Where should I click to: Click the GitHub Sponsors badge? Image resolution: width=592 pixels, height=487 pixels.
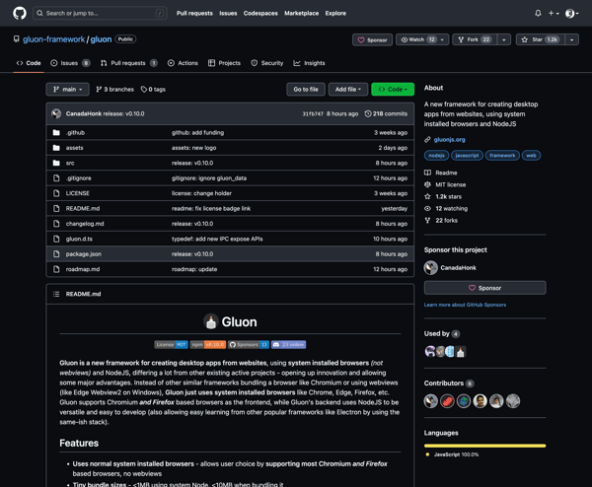click(248, 345)
